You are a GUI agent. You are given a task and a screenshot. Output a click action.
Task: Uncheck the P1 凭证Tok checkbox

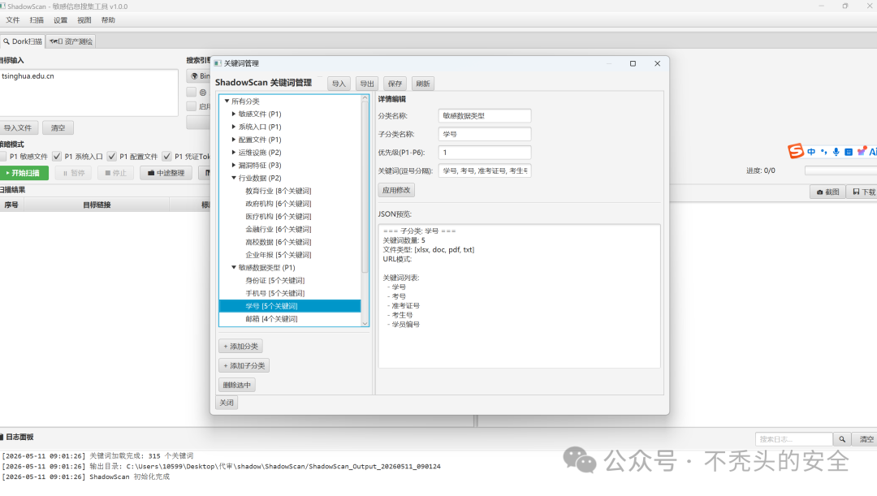tap(166, 157)
